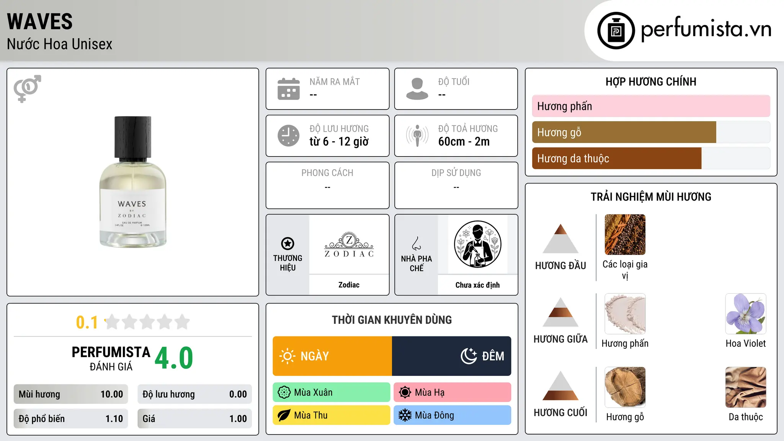Click the Zodiac brand logo image
Viewport: 784px width, 441px height.
coord(349,244)
